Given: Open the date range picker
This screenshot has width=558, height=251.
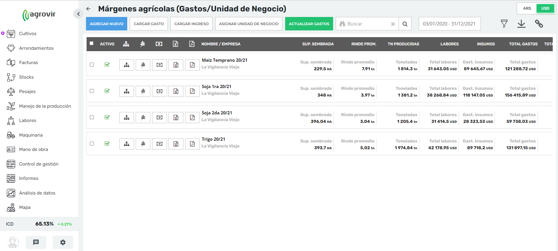Looking at the screenshot, I should (449, 24).
